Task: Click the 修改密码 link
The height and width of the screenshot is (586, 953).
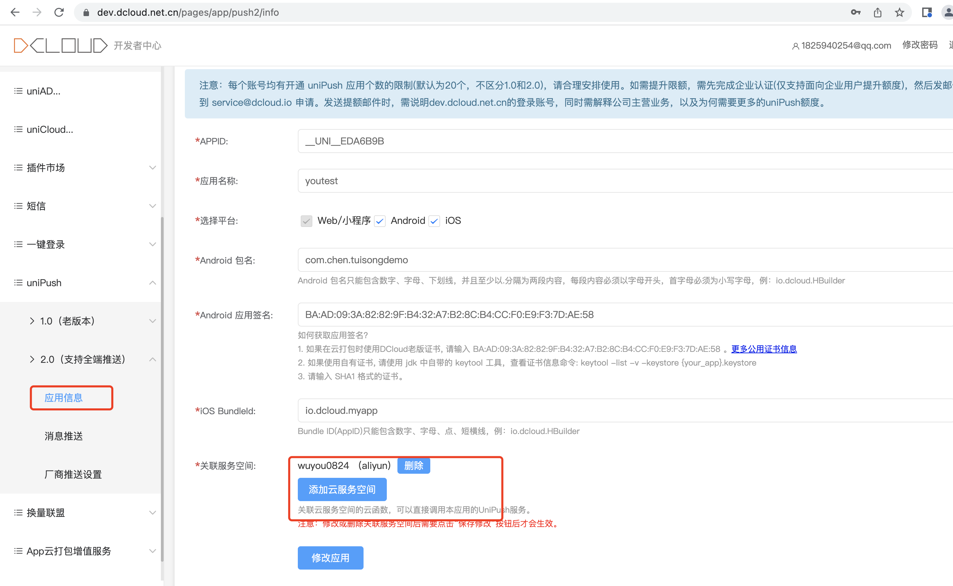Action: [920, 45]
